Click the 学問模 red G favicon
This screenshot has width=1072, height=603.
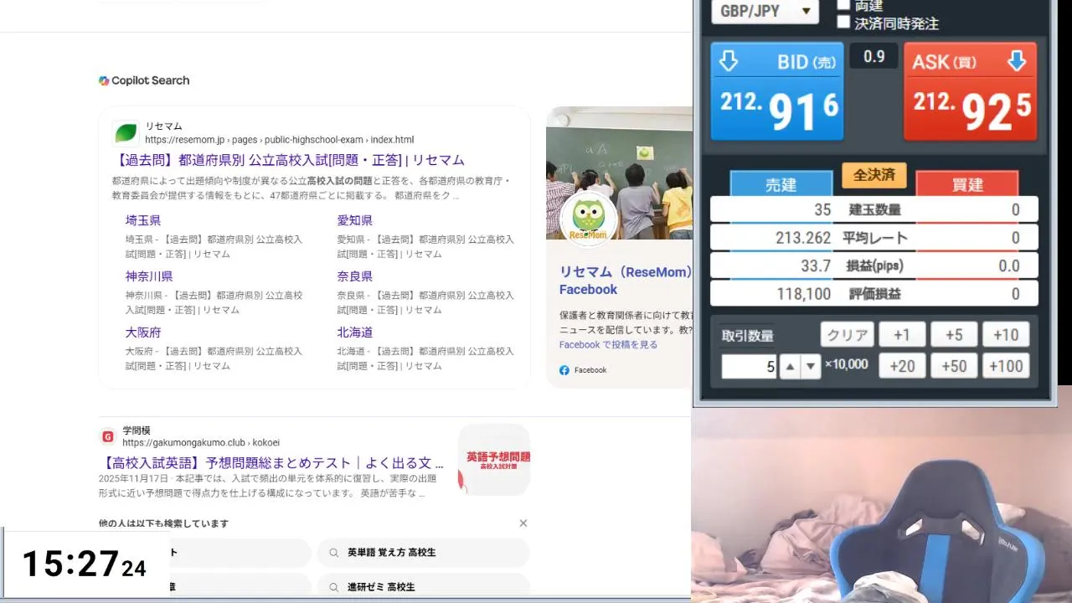click(107, 436)
